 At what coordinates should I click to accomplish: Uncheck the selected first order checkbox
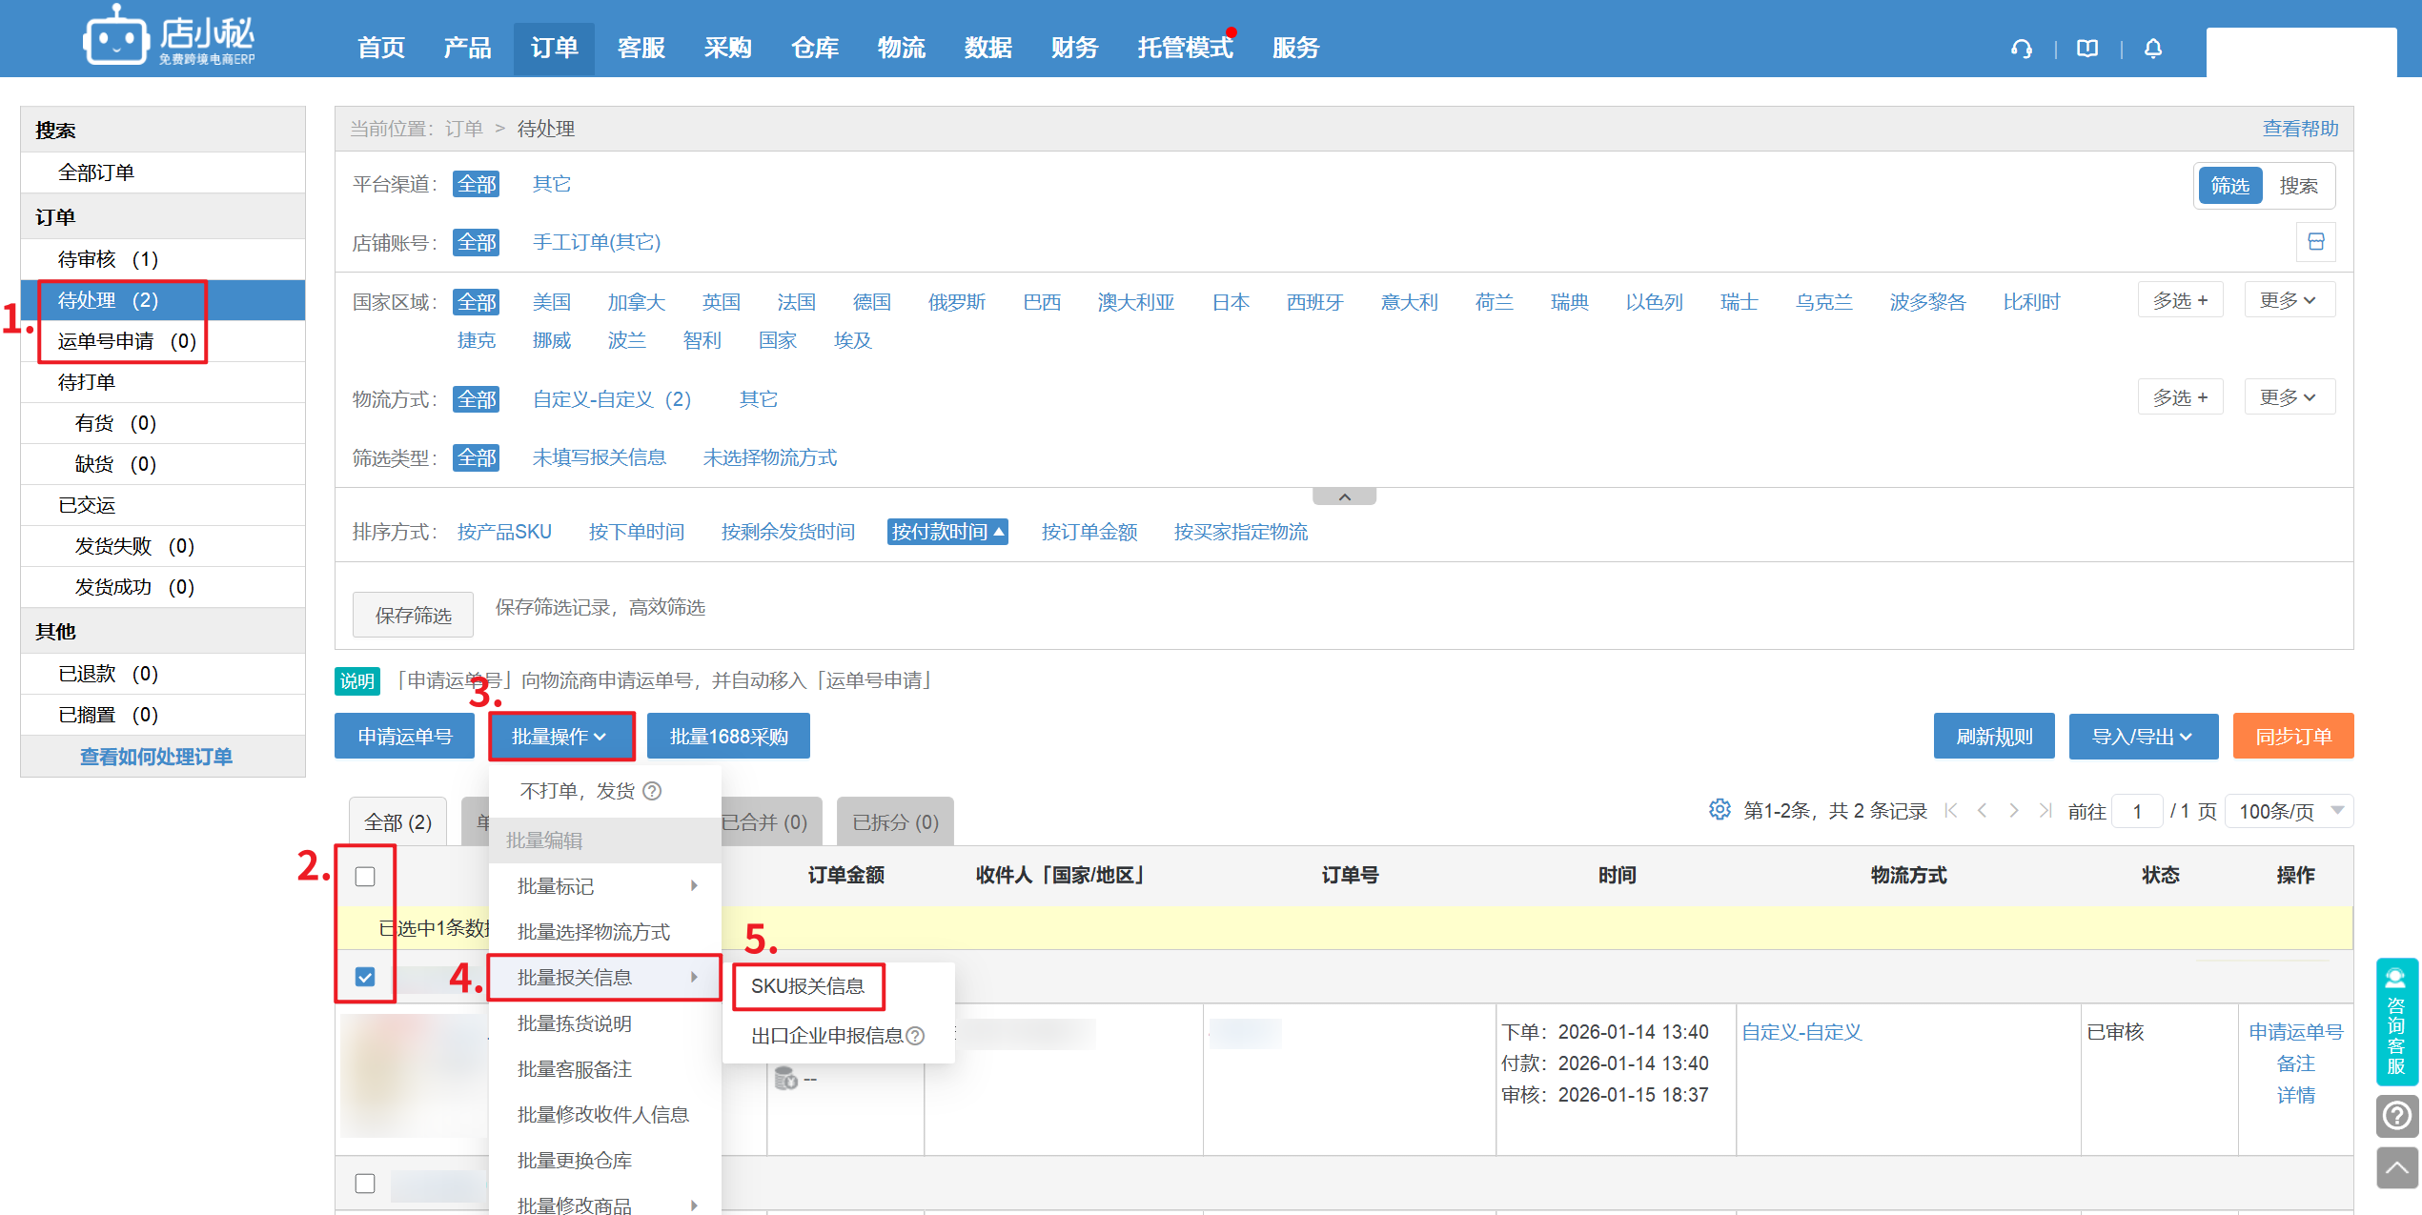click(365, 977)
